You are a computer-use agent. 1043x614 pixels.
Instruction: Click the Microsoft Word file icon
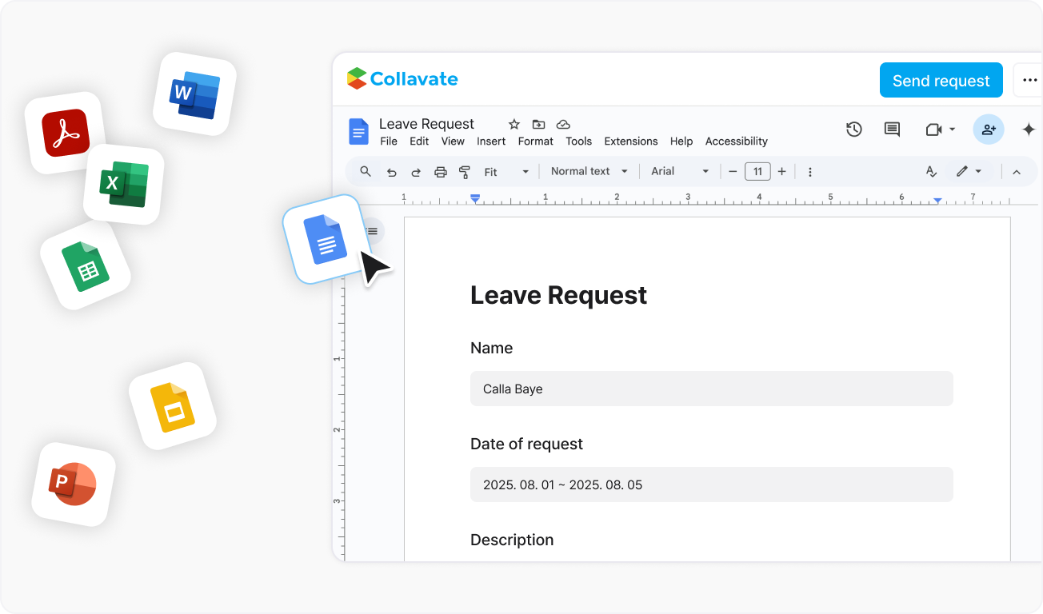[x=194, y=94]
